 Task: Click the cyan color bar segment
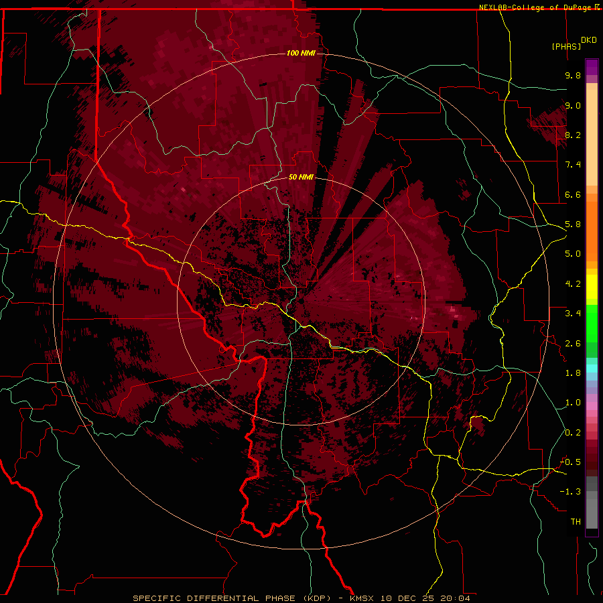tap(592, 368)
